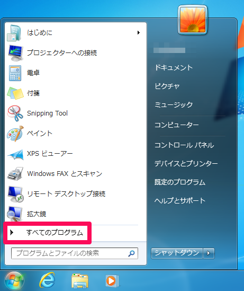Choose リモート デスクトップ接続 entry
The width and height of the screenshot is (244, 291).
click(66, 194)
